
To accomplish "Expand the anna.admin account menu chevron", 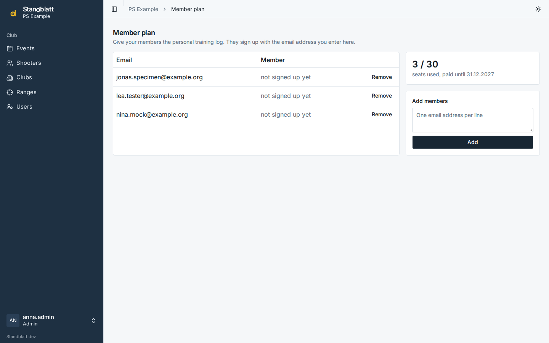I will pos(93,321).
